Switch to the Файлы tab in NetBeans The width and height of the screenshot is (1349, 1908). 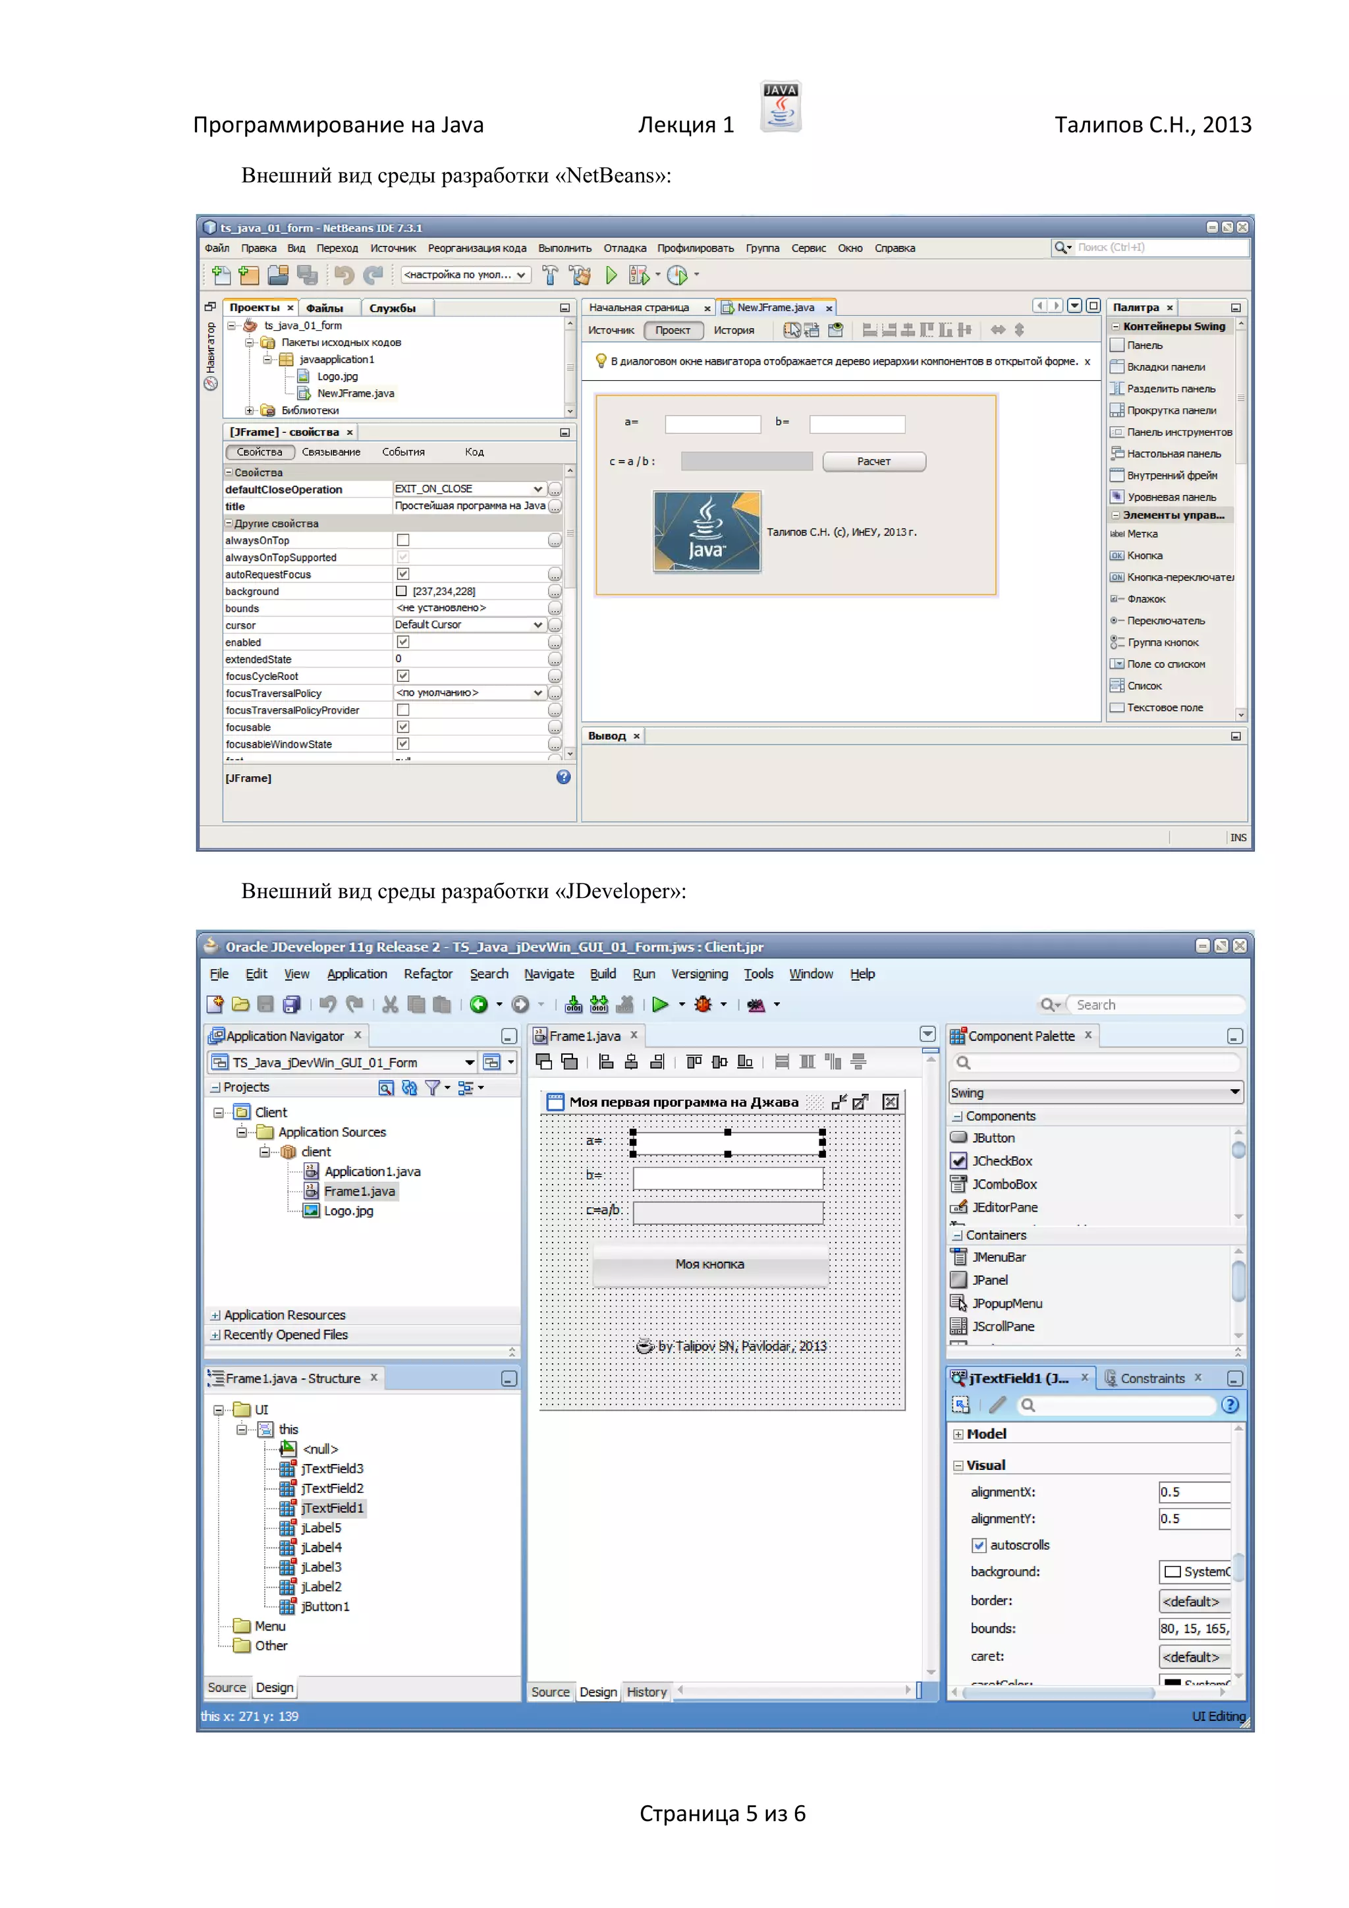coord(324,308)
